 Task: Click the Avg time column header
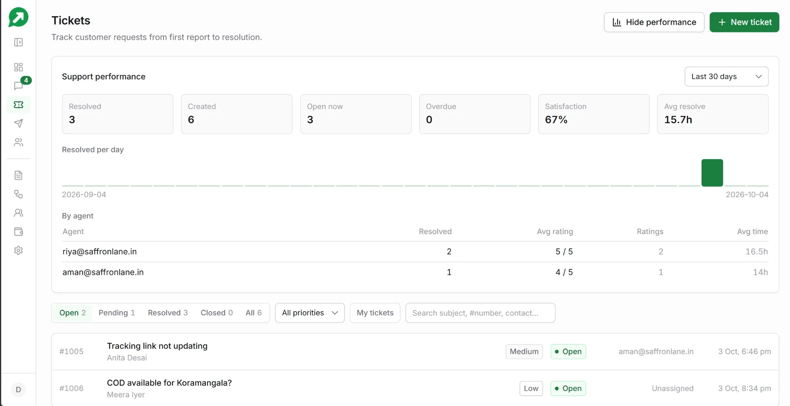[752, 231]
